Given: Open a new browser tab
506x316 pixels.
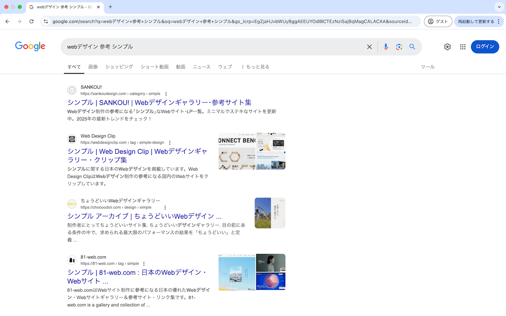Looking at the screenshot, I should click(x=110, y=7).
